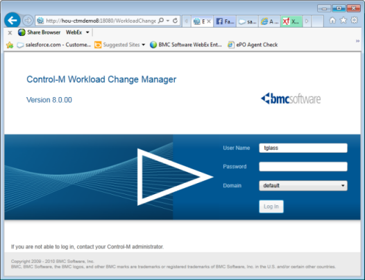The width and height of the screenshot is (365, 280).
Task: Open ePO Agent Check favorite
Action: 253,44
